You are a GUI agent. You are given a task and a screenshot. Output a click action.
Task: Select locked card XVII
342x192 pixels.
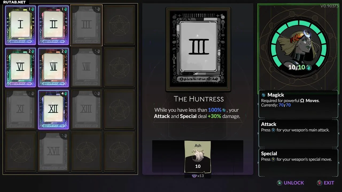coord(53,152)
